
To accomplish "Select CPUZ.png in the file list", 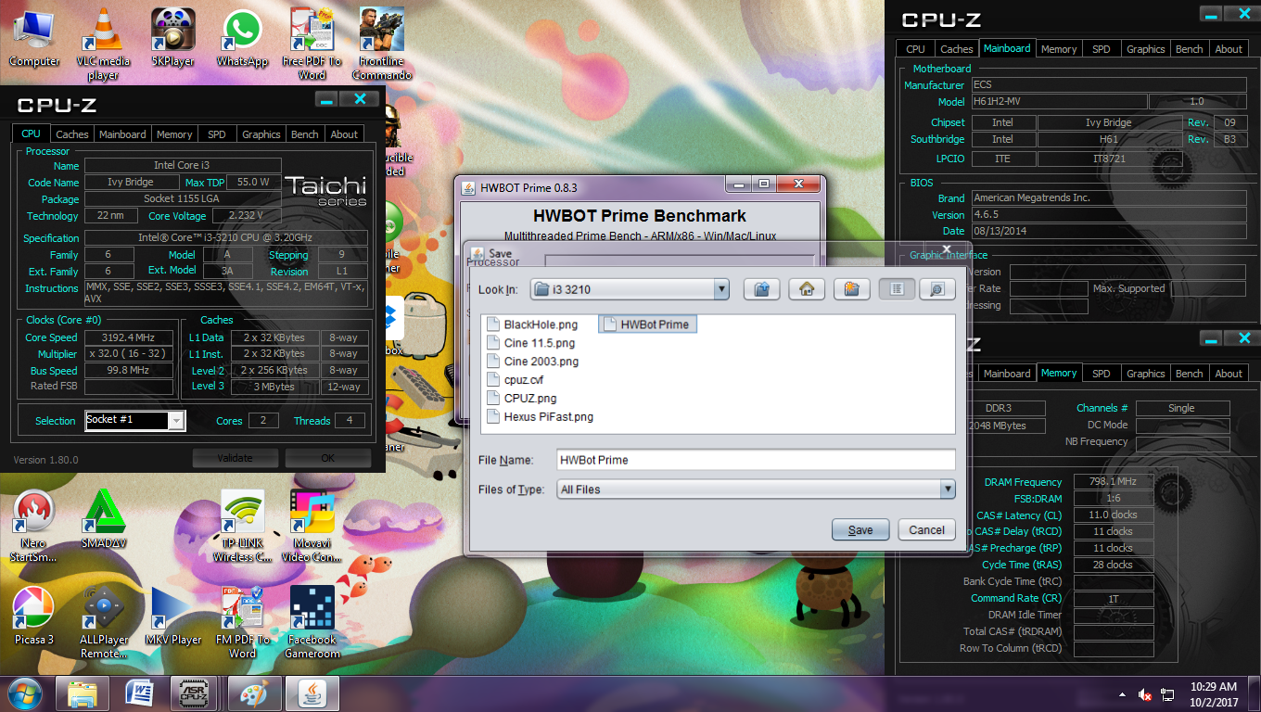I will [x=521, y=399].
